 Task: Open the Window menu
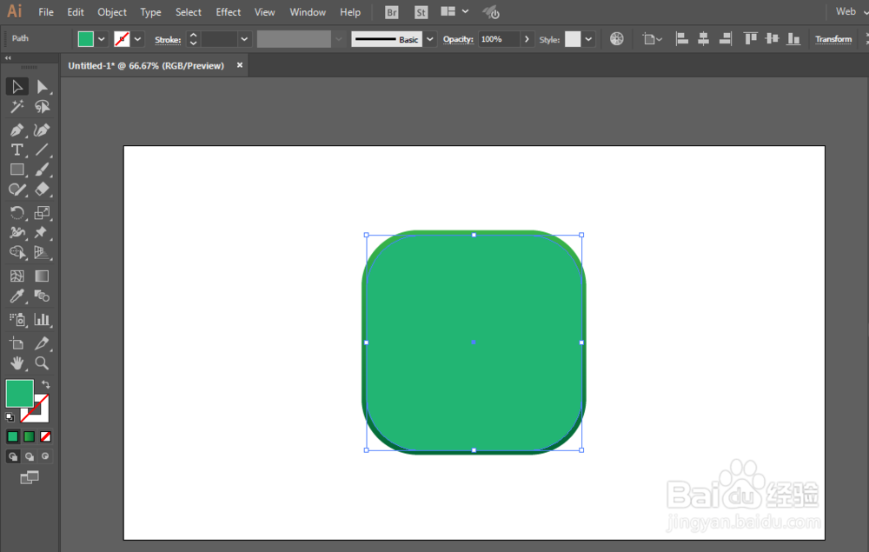308,12
